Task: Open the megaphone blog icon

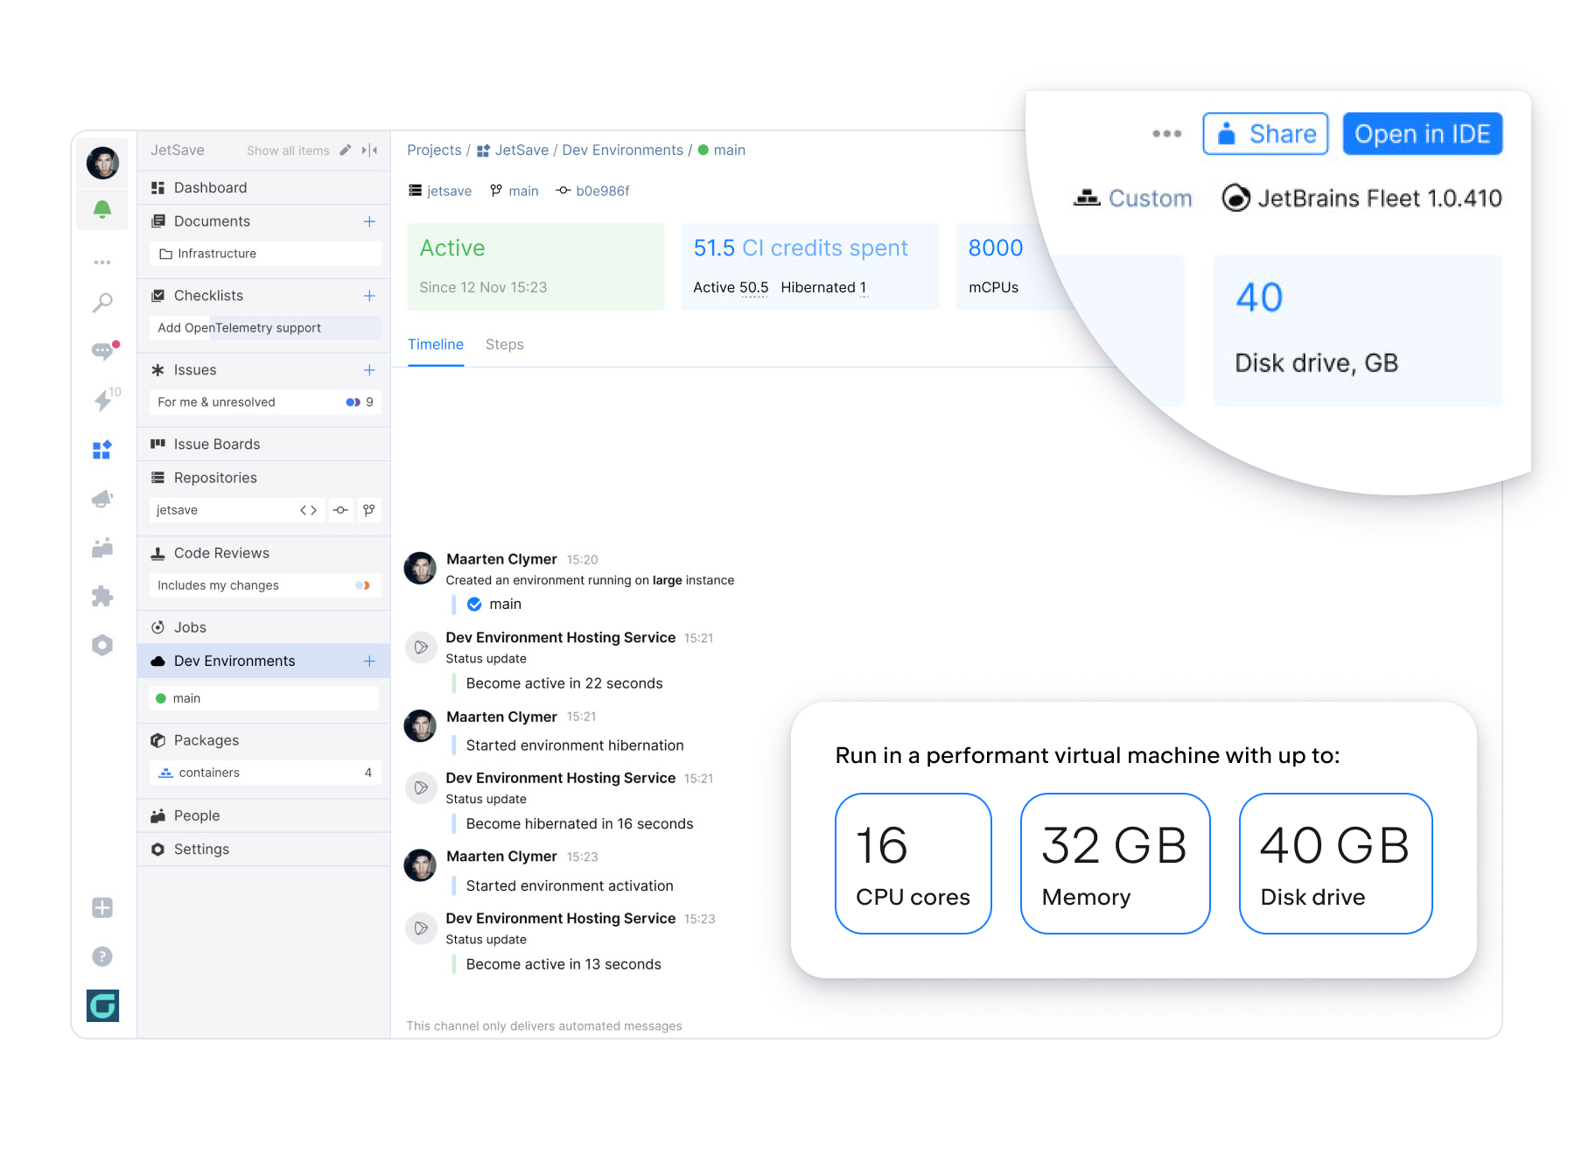Action: 102,499
